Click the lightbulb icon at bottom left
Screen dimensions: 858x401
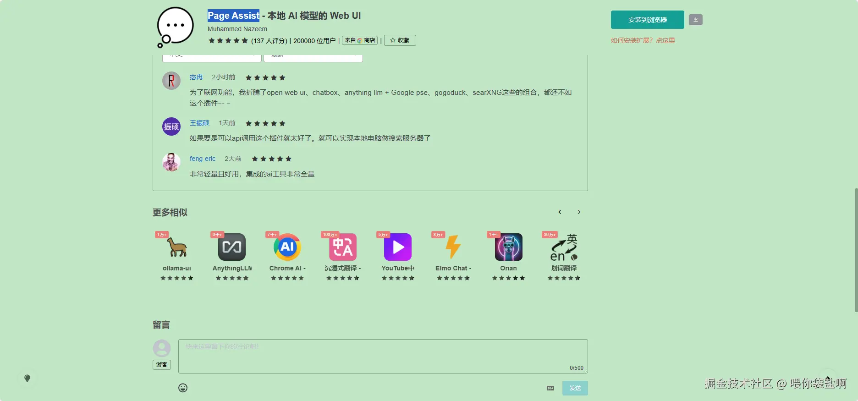[x=27, y=378]
